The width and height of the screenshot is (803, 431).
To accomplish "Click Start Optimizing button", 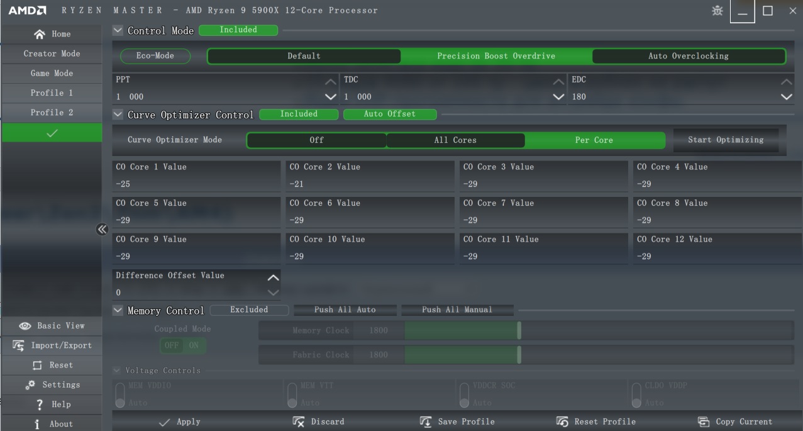I will pos(726,140).
